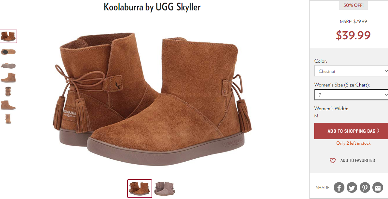View the back view tassel thumbnail
Image resolution: width=388 pixels, height=199 pixels.
pyautogui.click(x=8, y=91)
